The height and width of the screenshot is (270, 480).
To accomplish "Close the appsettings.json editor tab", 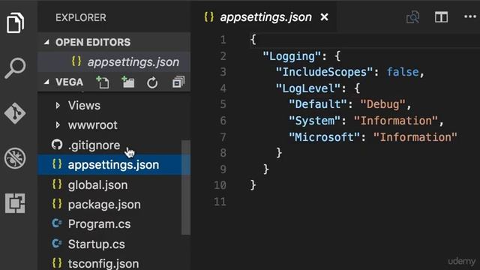I will (324, 17).
